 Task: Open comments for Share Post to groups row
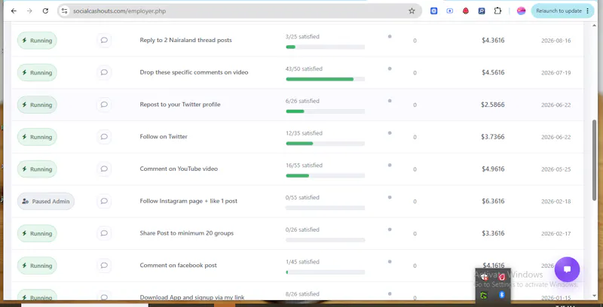(104, 233)
